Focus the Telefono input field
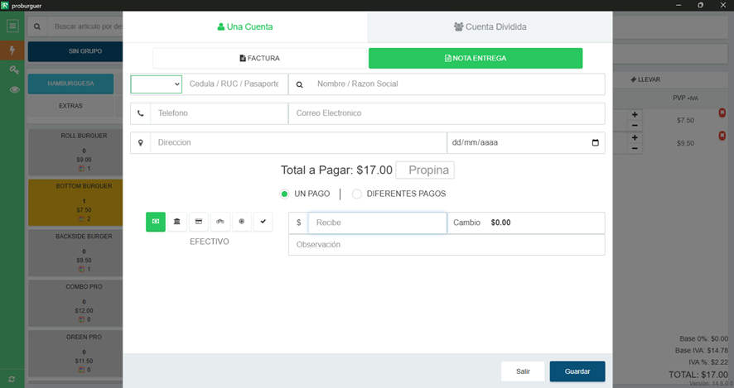The image size is (734, 388). coord(219,113)
